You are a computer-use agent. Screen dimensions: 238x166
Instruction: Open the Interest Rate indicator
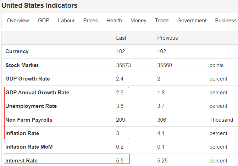21,161
